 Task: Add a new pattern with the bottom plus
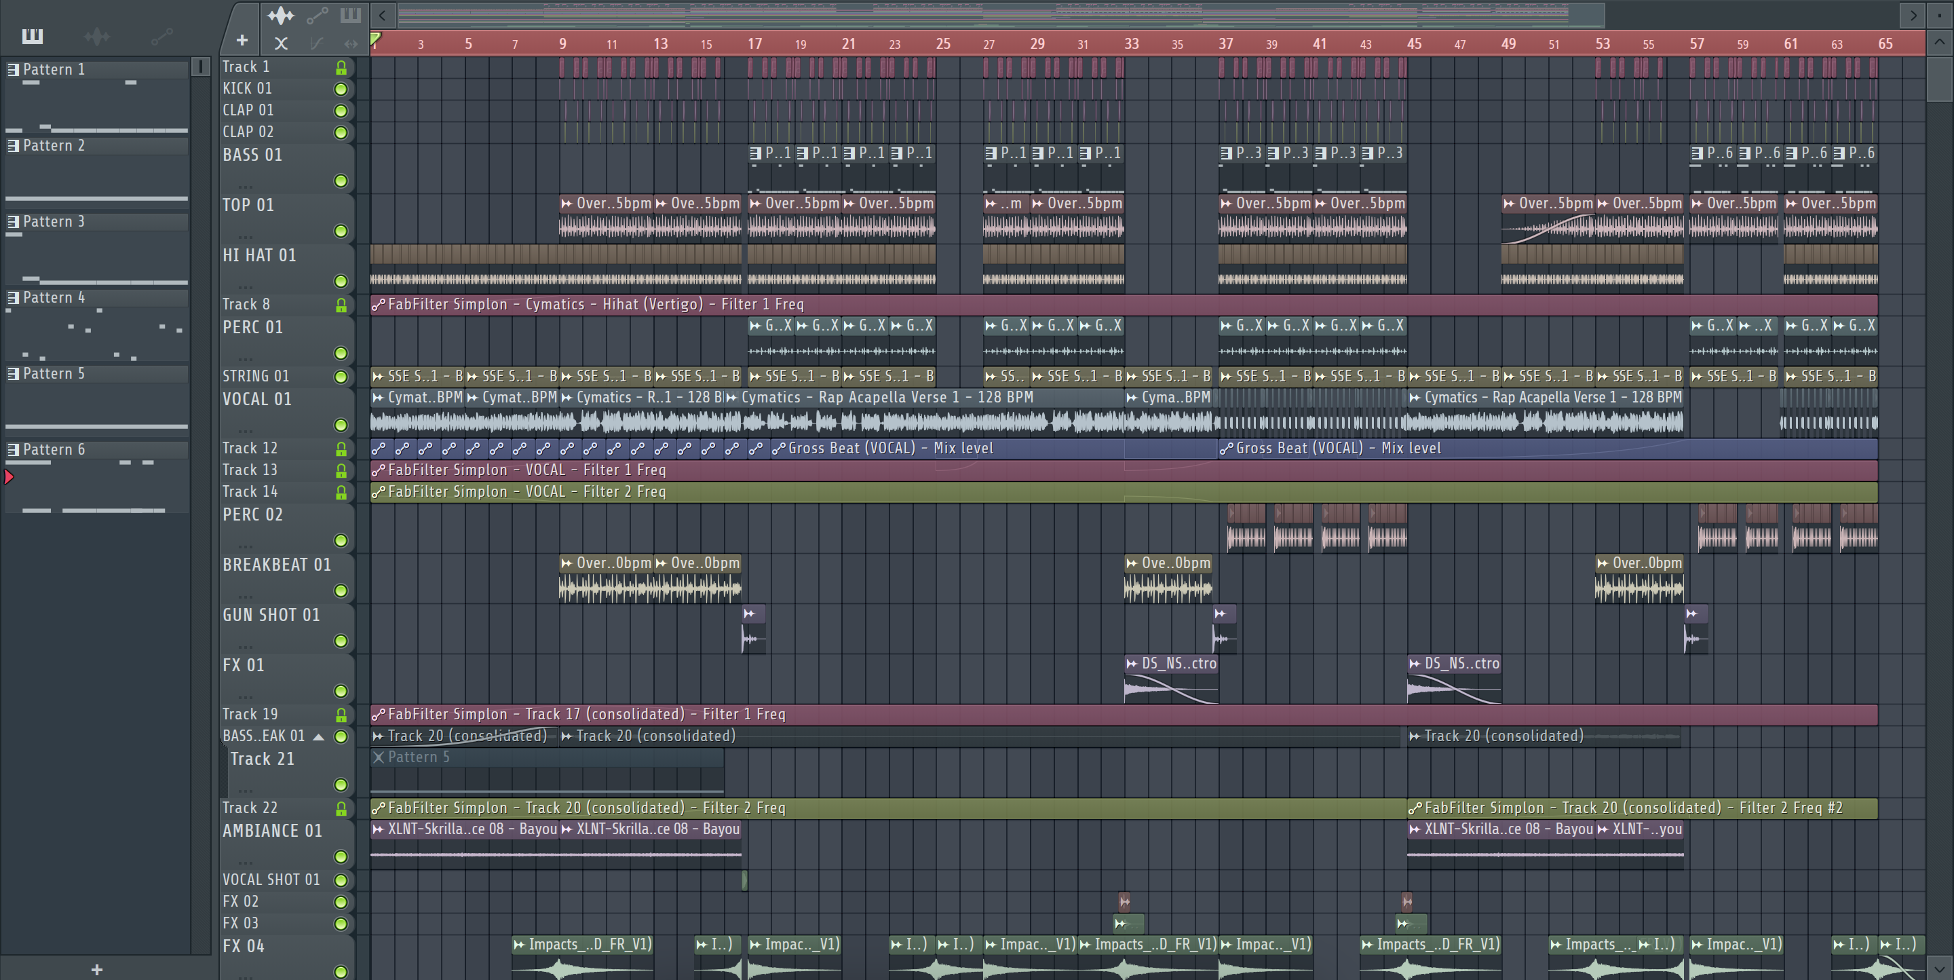[x=96, y=968]
